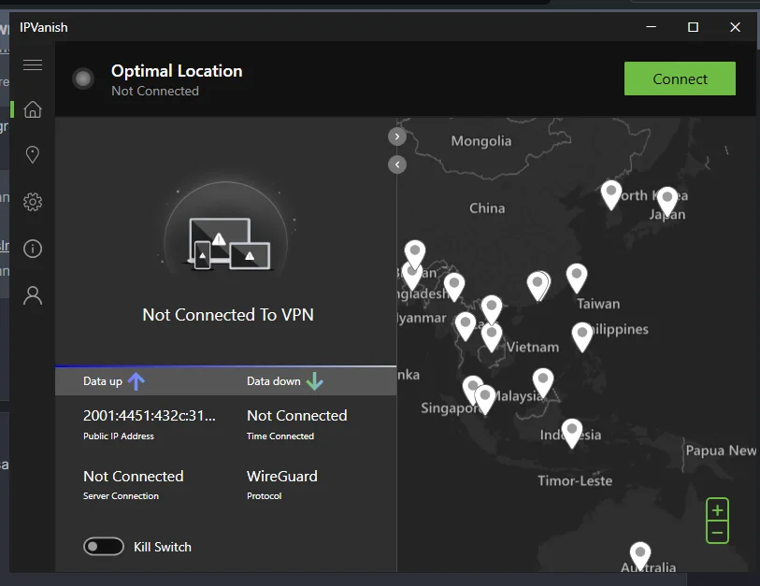Select the Korea server pin

[611, 194]
